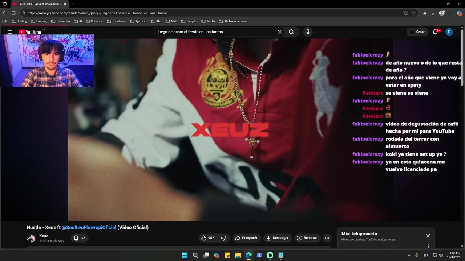Viewport: 465px width, 261px height.
Task: Share the video via Compartir
Action: pos(246,238)
